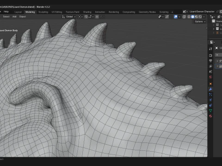Toggle snapping magnet in the header
The height and width of the screenshot is (166, 222).
point(86,17)
